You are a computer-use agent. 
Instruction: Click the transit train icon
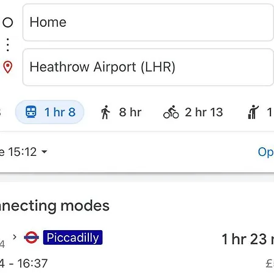click(31, 112)
